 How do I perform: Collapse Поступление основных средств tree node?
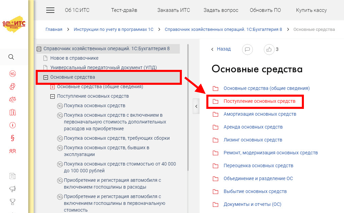tap(52, 97)
